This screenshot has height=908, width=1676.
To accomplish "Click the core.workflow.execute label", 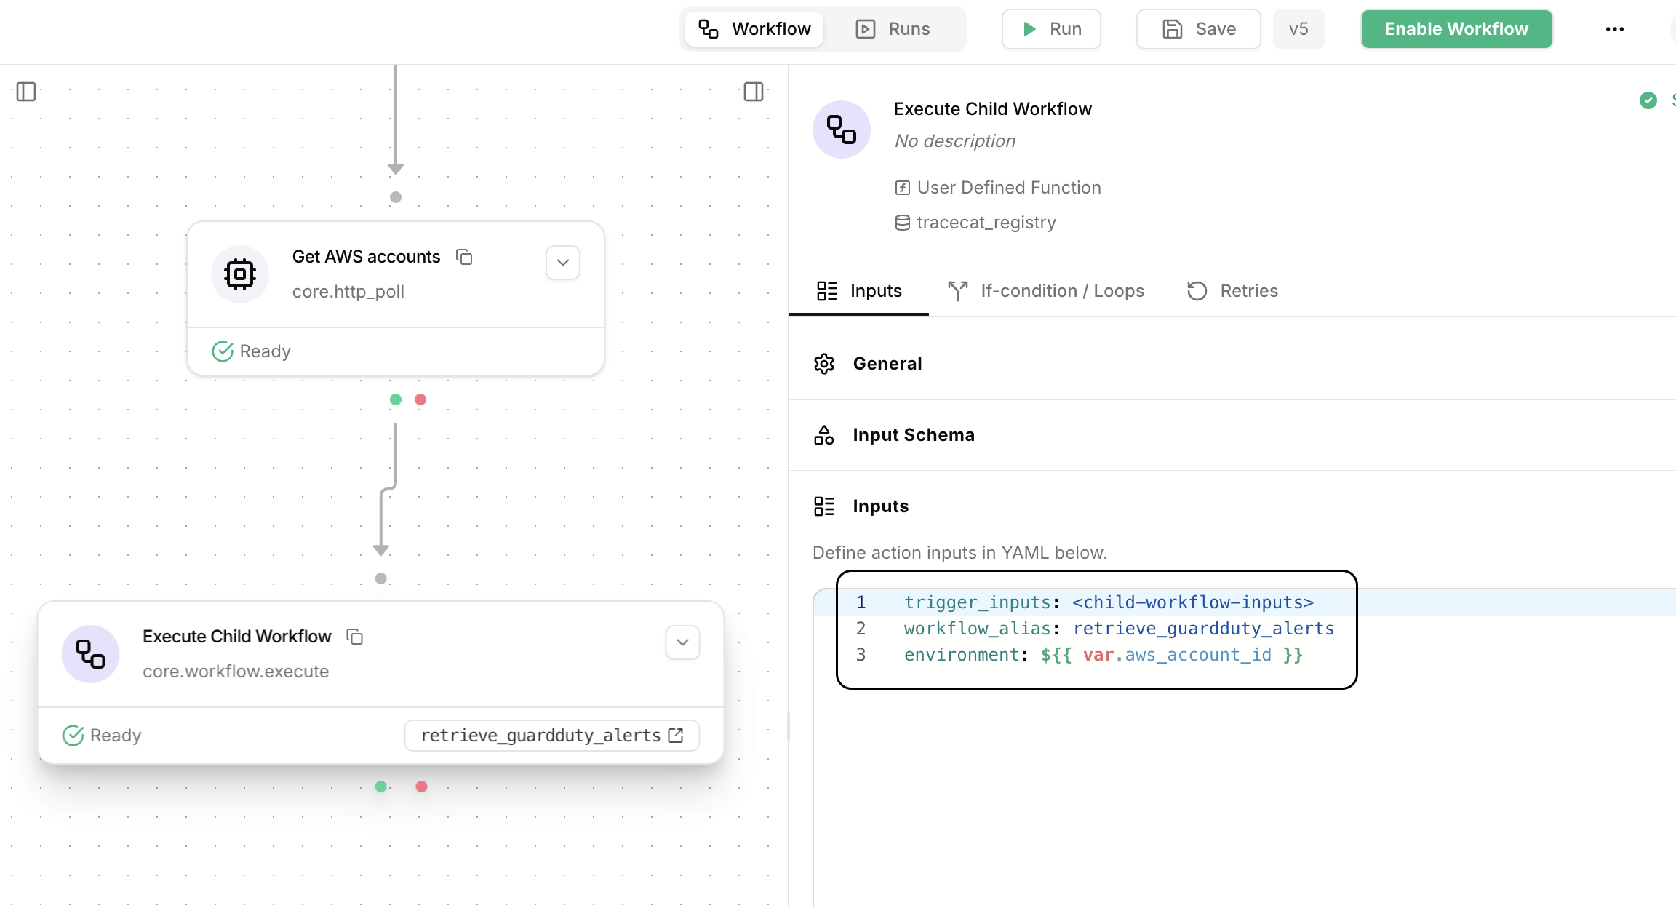I will pos(236,672).
